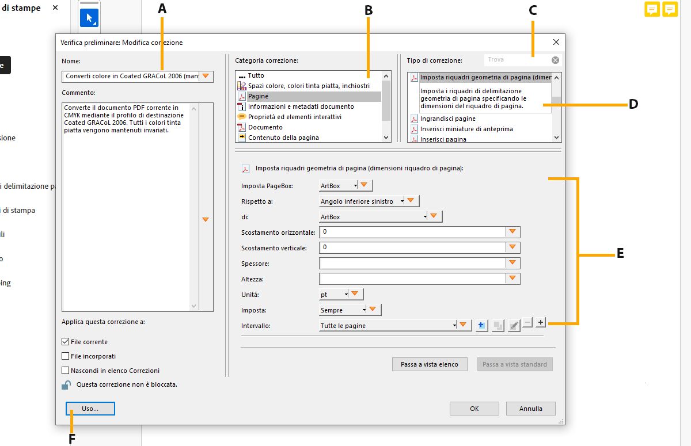691x446 pixels.
Task: Open the 'Rispetto a' Angolo inferiore sinistro dropdown
Action: [x=362, y=201]
